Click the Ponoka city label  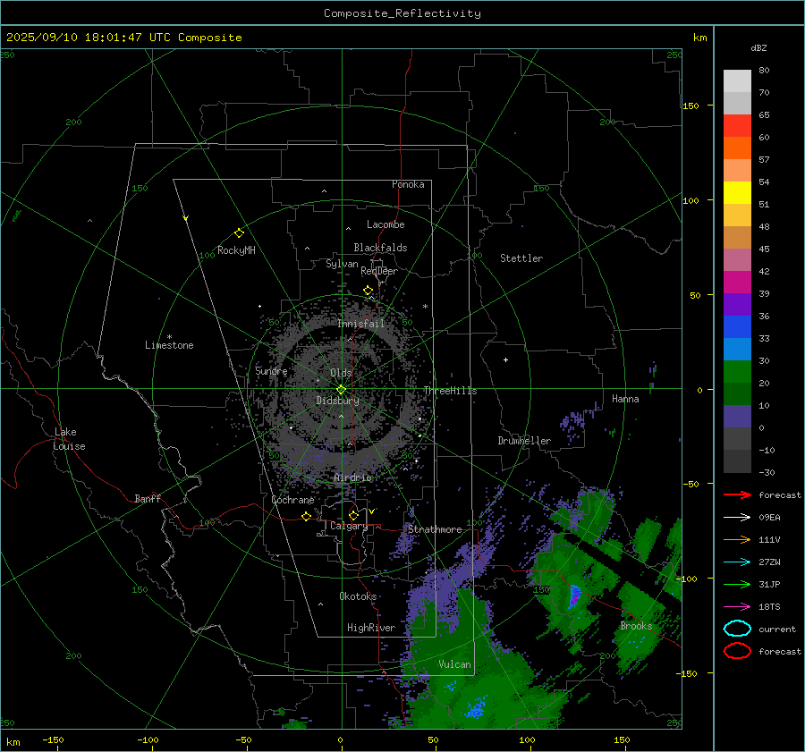coord(408,184)
